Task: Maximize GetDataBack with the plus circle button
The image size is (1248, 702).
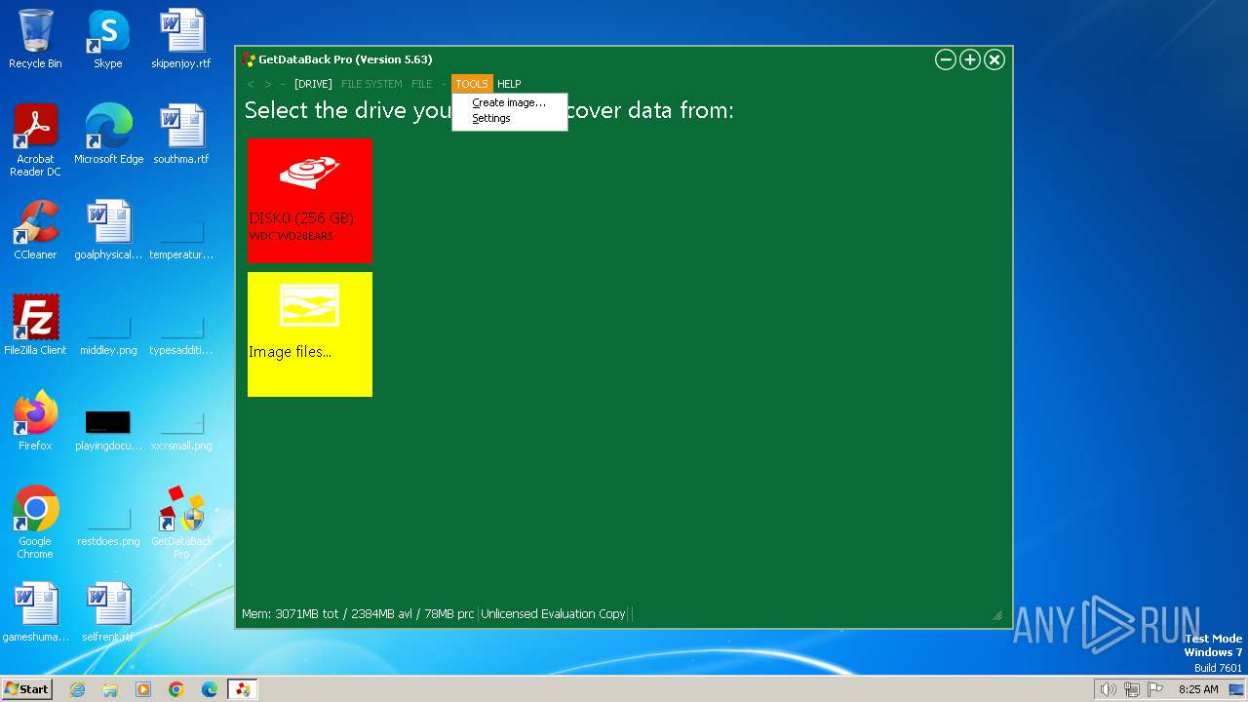Action: (969, 59)
